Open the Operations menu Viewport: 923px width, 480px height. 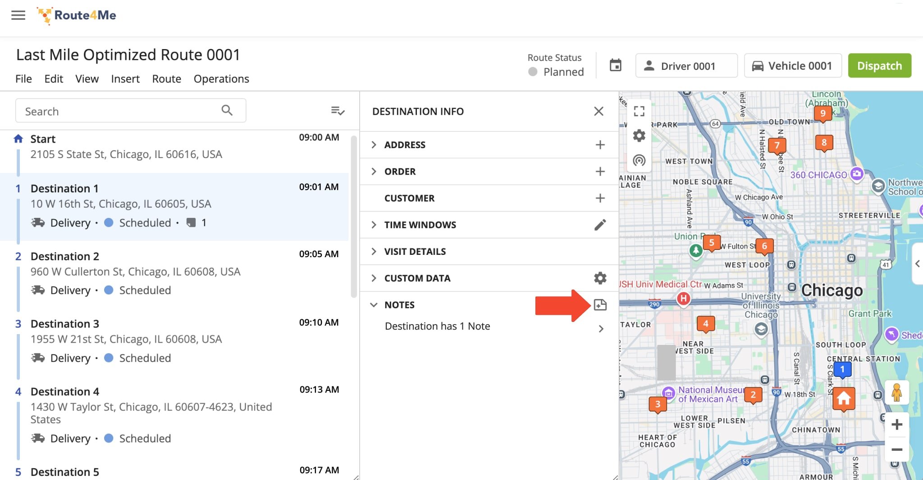(x=221, y=79)
